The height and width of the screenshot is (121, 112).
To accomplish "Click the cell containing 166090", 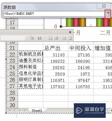I will click(81, 60).
